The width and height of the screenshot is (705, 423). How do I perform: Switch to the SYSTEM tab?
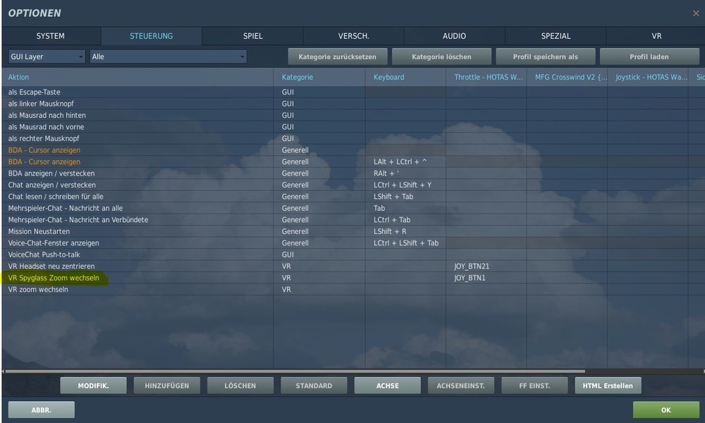(x=51, y=36)
